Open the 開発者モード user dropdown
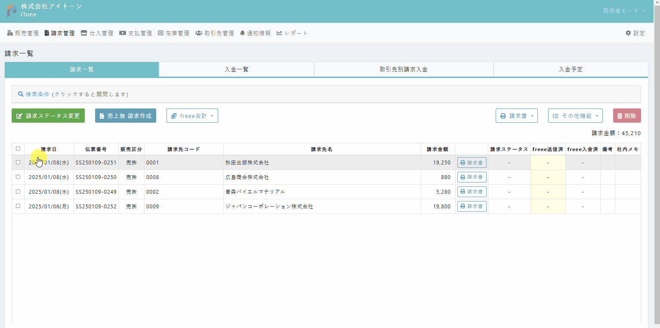This screenshot has height=328, width=660. point(624,11)
